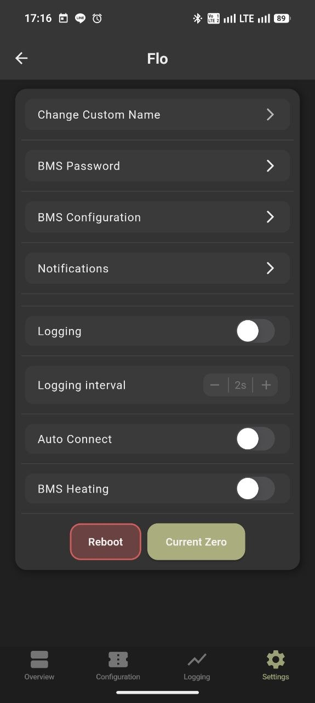315x703 pixels.
Task: Toggle BMS Heating on
Action: pyautogui.click(x=255, y=488)
